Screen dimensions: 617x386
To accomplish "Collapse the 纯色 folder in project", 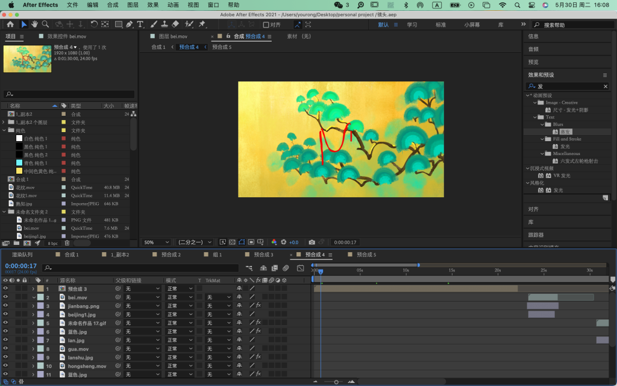I will click(x=4, y=130).
